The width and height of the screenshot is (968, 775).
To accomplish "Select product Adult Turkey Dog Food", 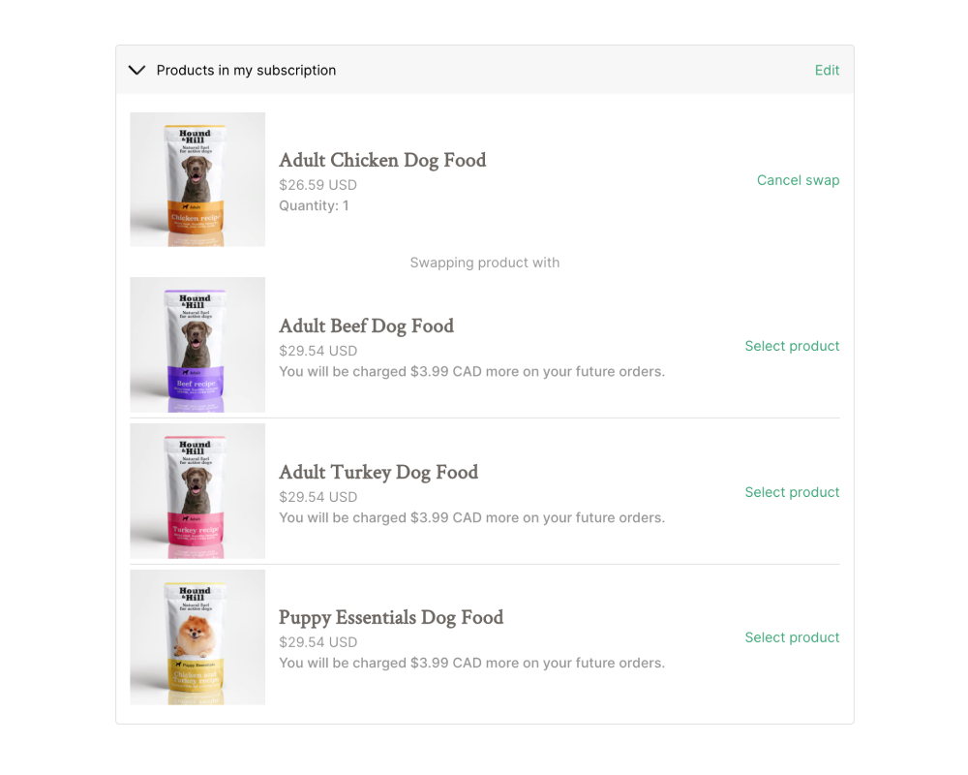I will 792,492.
